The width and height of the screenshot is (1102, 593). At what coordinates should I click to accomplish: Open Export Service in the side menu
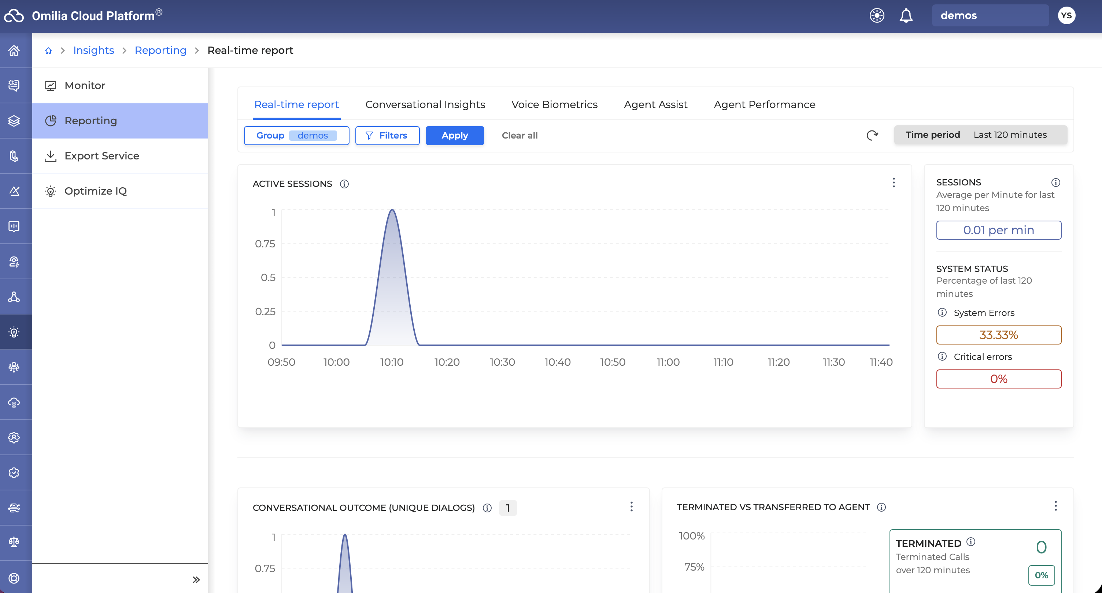(120, 156)
